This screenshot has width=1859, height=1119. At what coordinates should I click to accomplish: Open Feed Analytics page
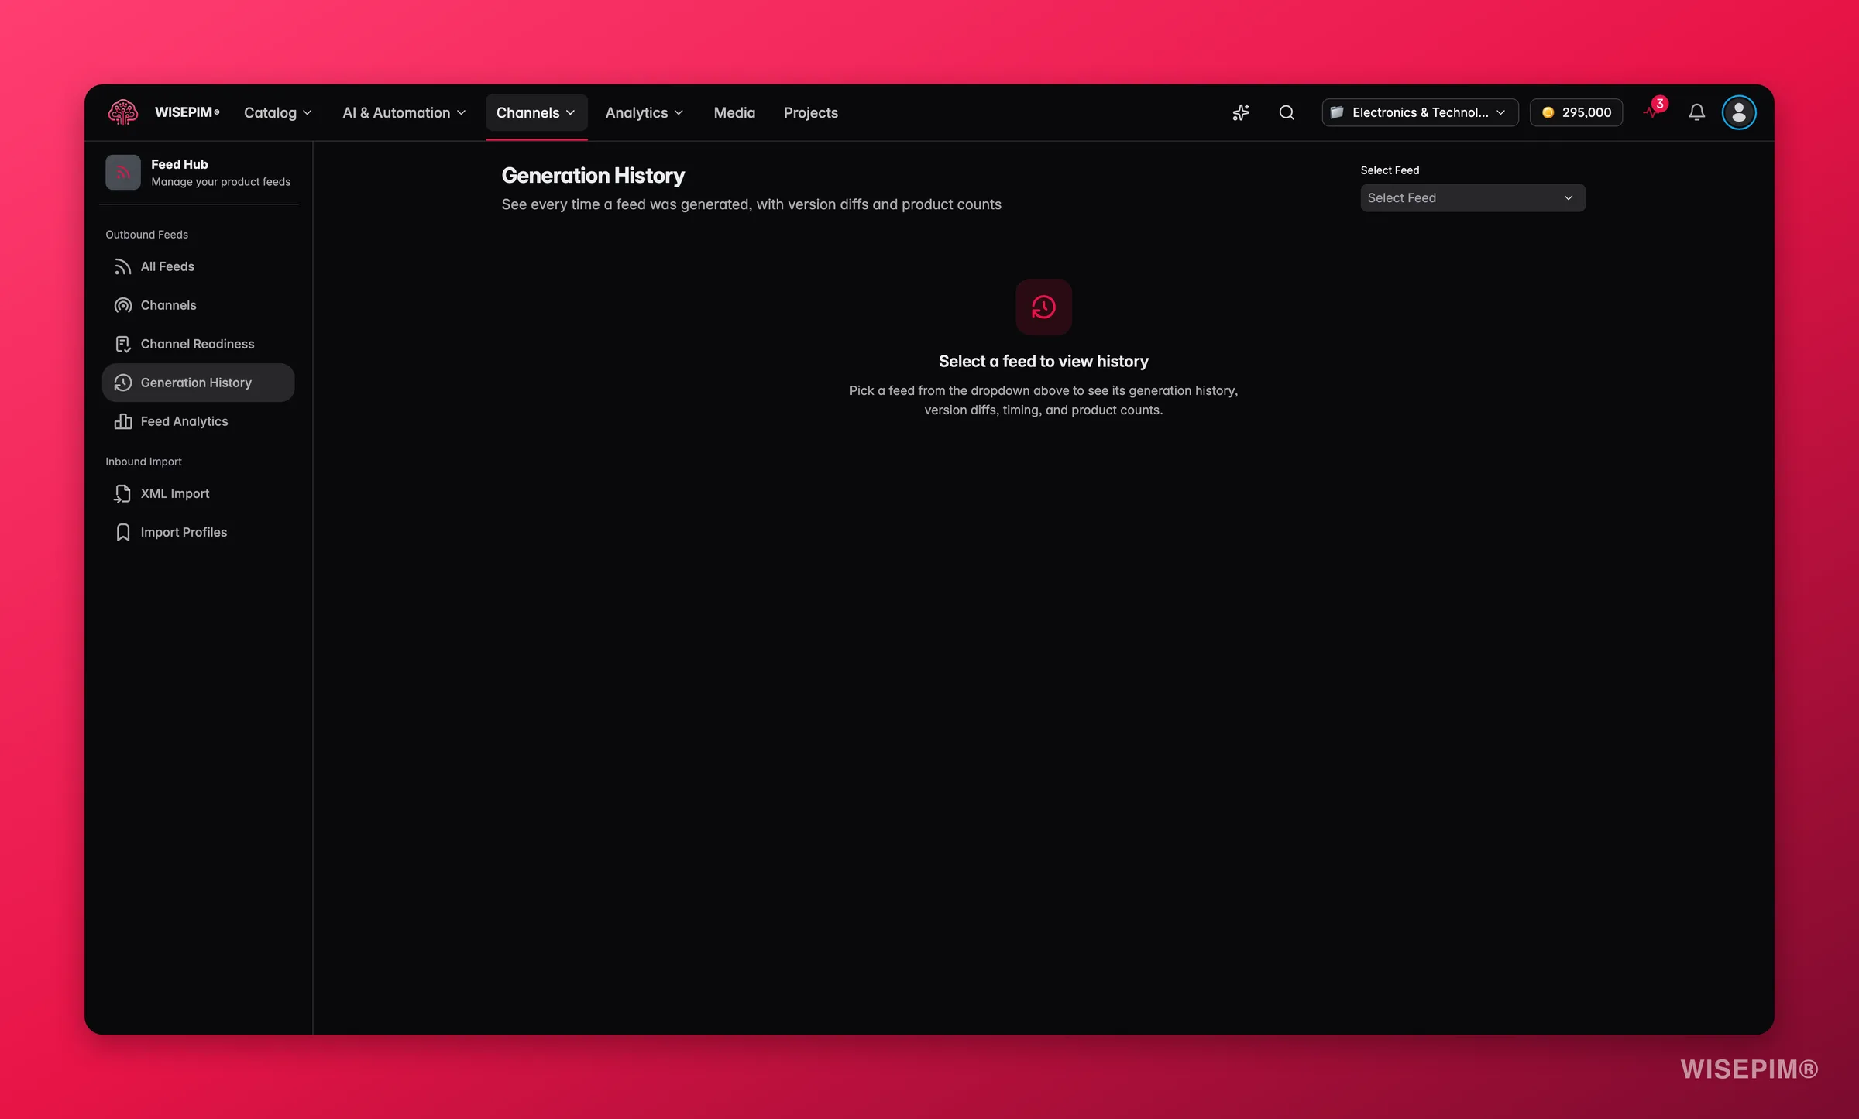coord(198,421)
